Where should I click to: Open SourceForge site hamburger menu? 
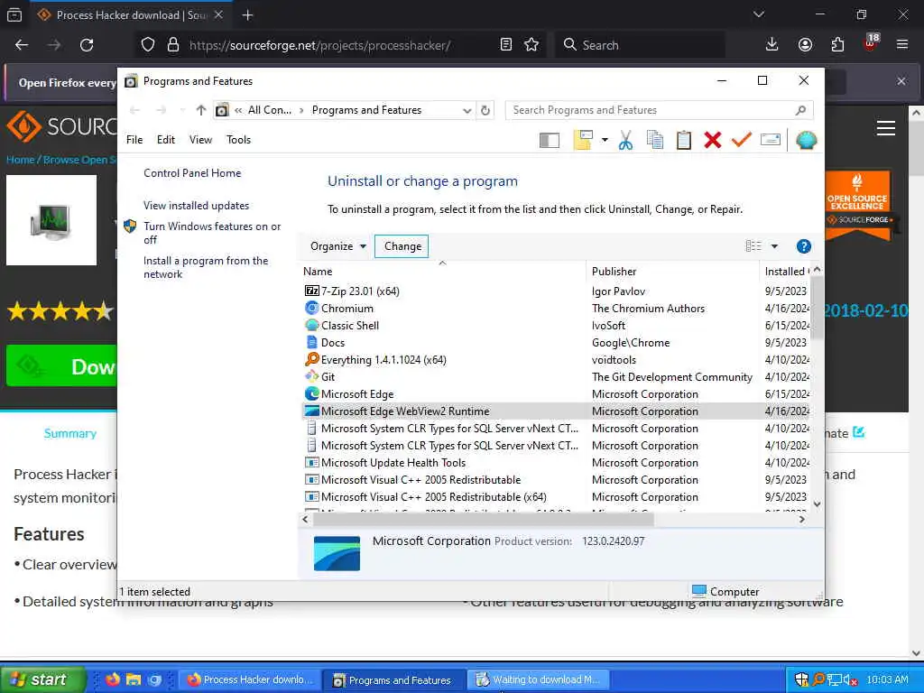[x=886, y=128]
